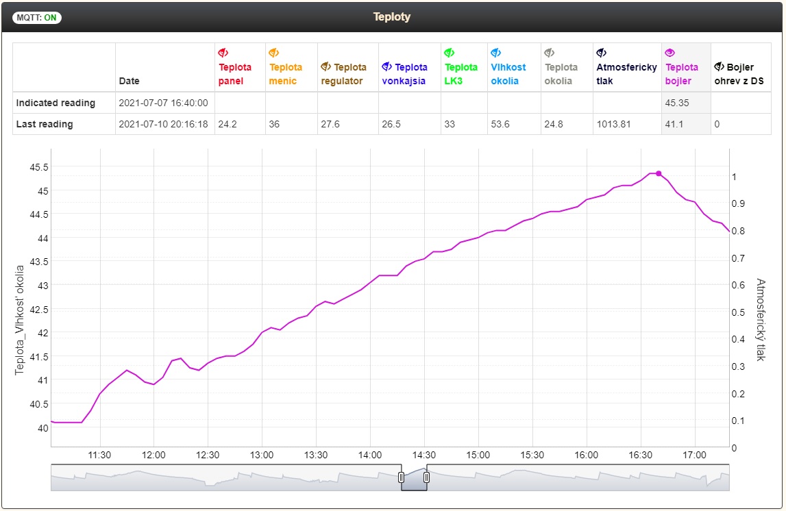Click the Teplota bojler label text
The height and width of the screenshot is (511, 786).
pos(682,74)
